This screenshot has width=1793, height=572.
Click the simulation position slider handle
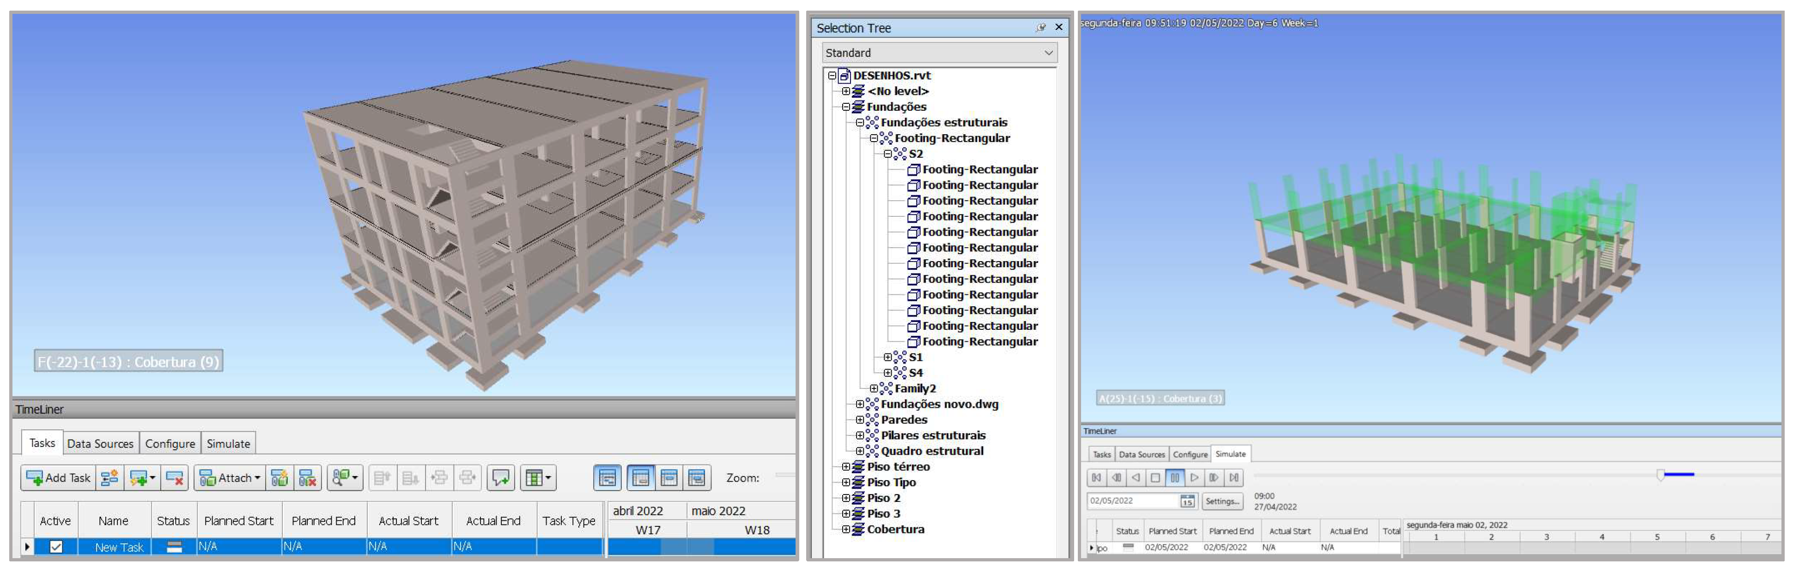(1661, 475)
